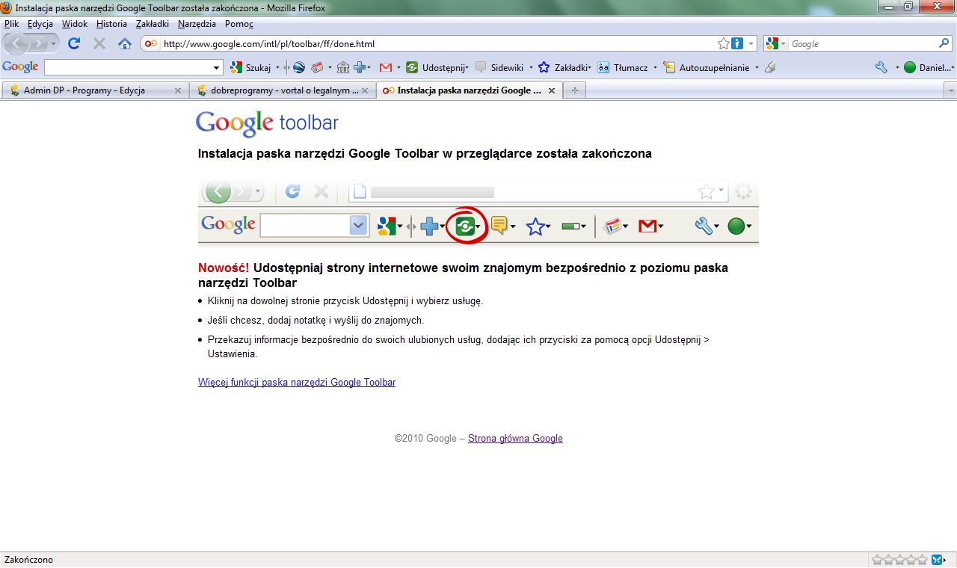Screen dimensions: 957x568
Task: Bookmark this page with the star icon
Action: pos(724,44)
